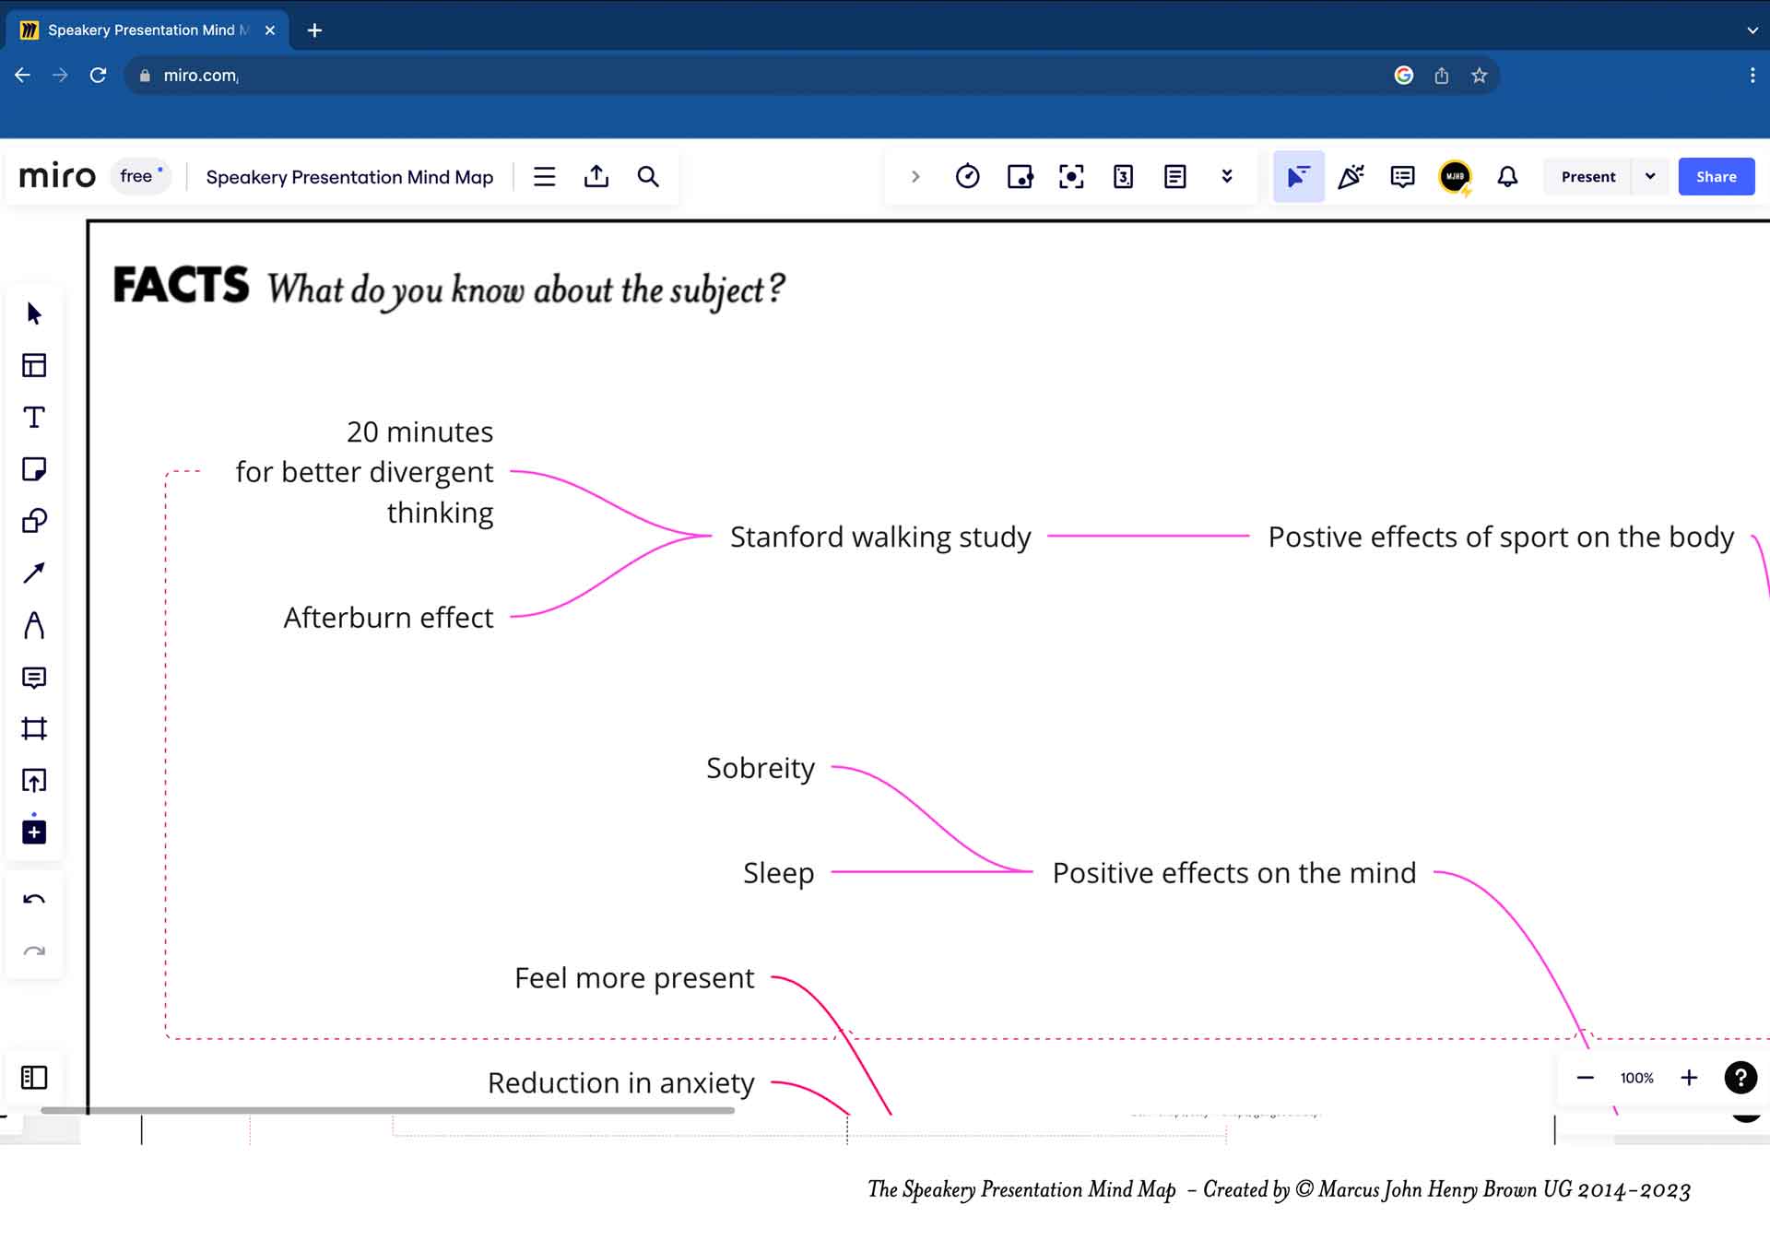Toggle collaborators' cursors visibility

[1299, 176]
